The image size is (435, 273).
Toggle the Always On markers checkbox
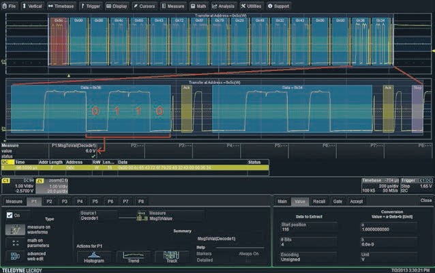(x=248, y=260)
